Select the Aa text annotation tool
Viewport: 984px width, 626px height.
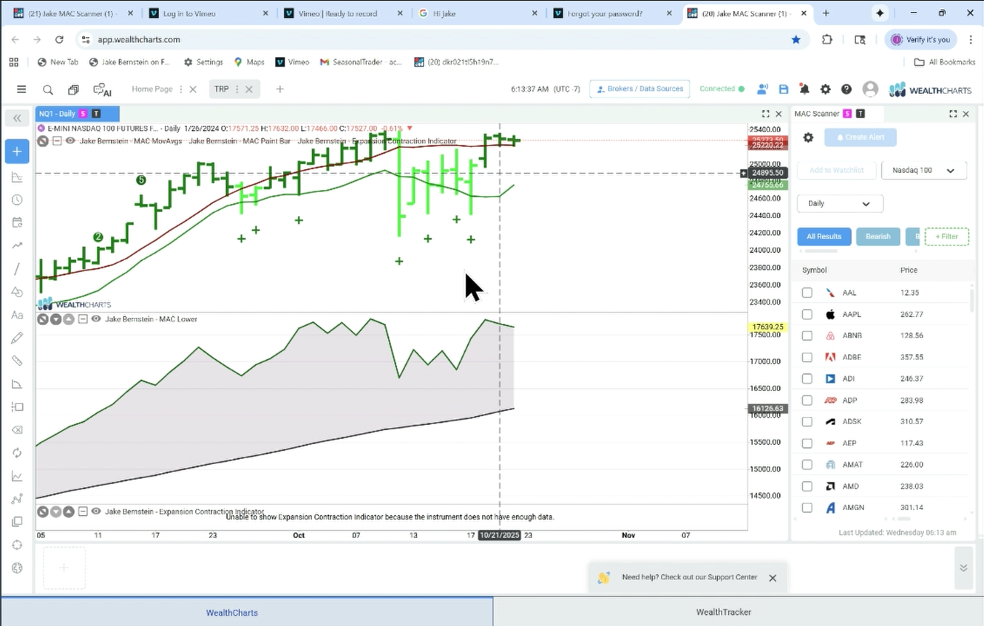coord(17,315)
